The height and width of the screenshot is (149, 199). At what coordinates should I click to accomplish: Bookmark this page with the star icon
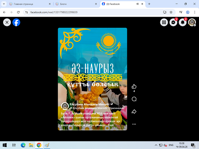point(171,12)
